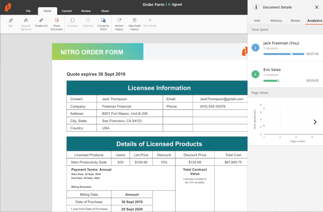Close the Document Details panel

coord(317,7)
